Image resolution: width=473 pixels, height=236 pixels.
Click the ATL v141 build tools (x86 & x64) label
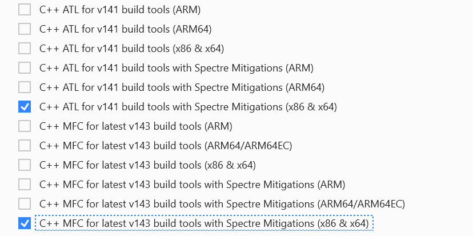132,49
